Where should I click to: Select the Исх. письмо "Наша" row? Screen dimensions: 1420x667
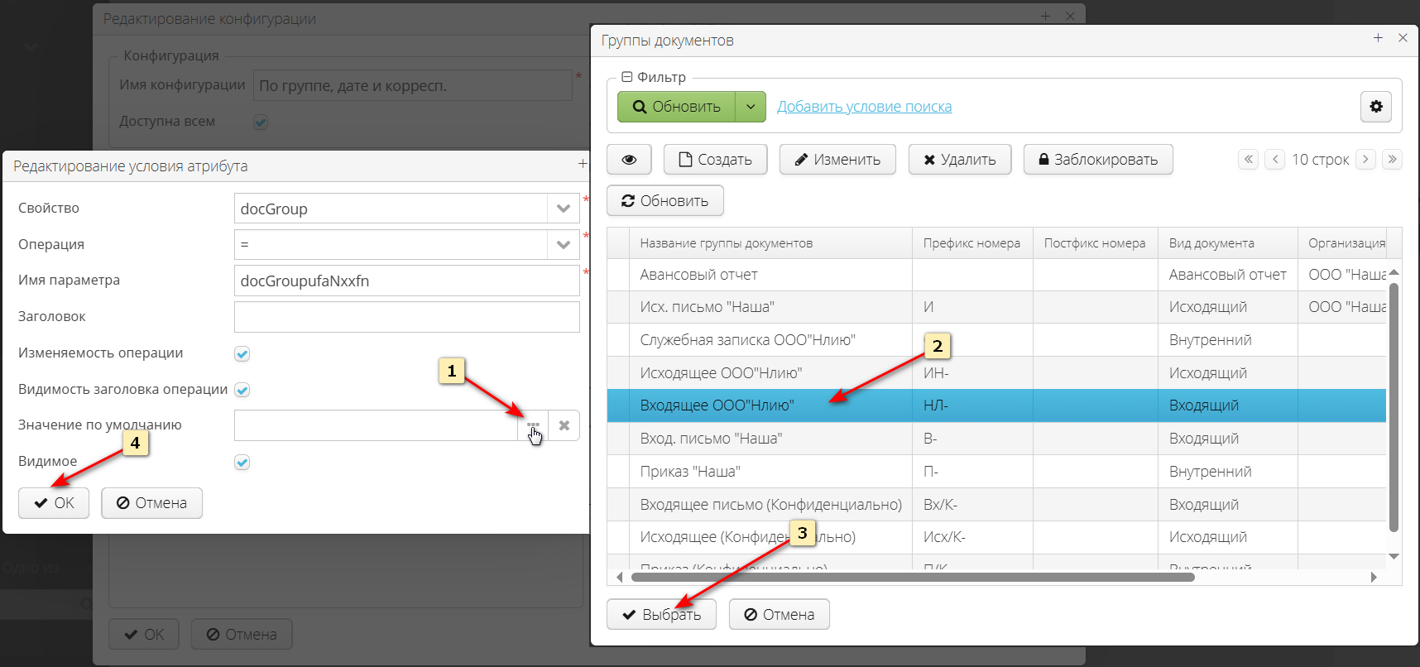[996, 307]
